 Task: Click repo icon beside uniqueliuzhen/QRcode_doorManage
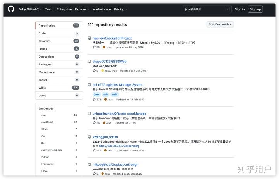click(x=90, y=114)
